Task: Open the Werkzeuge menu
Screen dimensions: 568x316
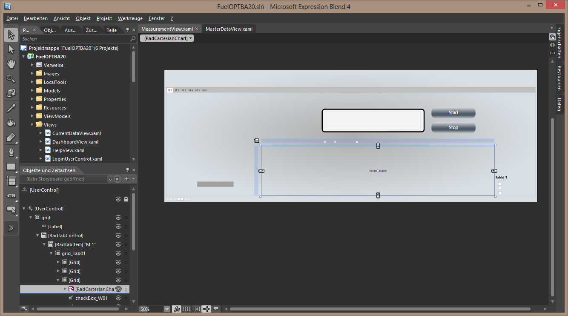Action: coord(130,18)
